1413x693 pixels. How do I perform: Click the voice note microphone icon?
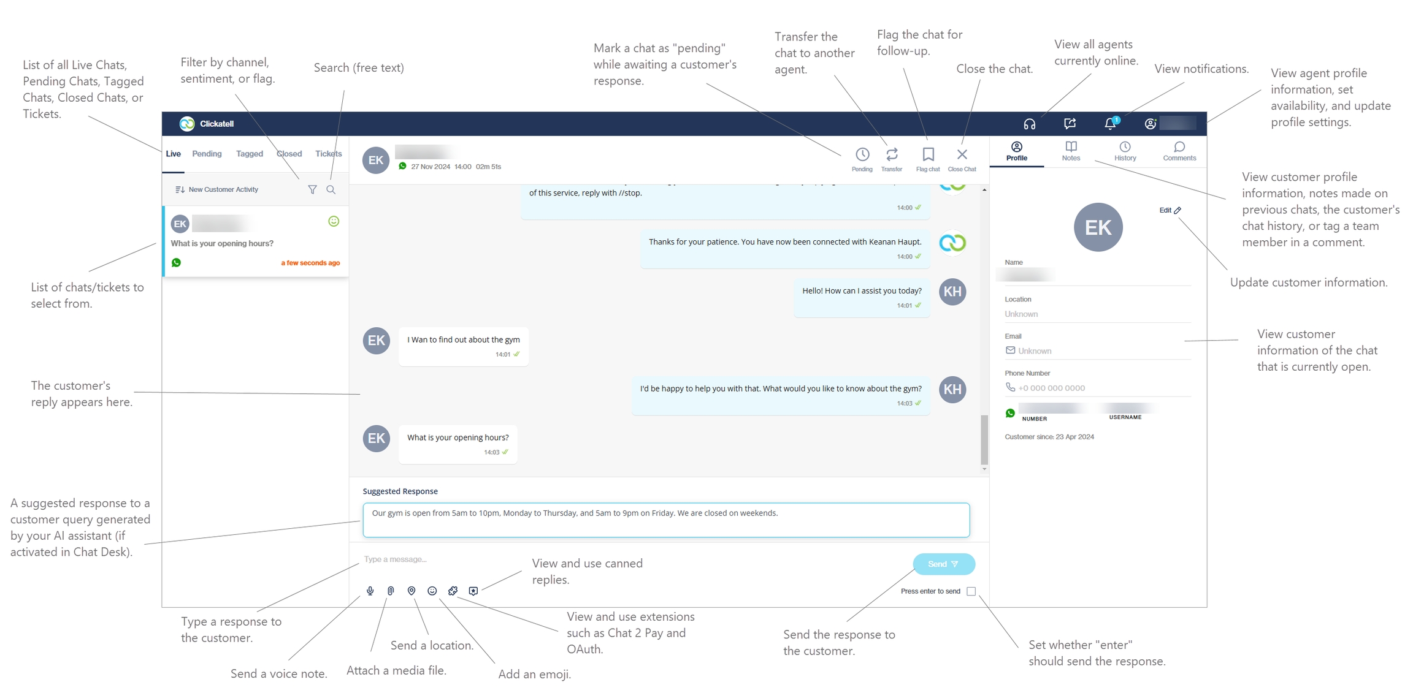370,591
